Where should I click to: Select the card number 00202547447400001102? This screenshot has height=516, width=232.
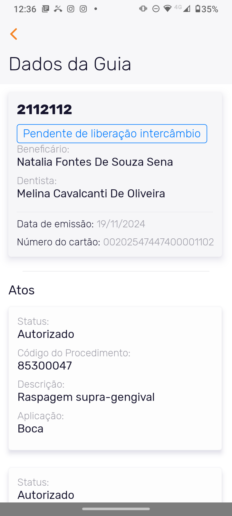[159, 242]
